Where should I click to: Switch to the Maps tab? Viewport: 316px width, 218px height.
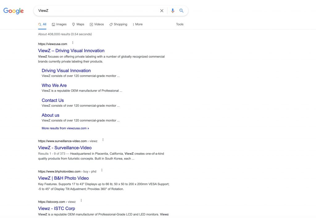click(78, 24)
